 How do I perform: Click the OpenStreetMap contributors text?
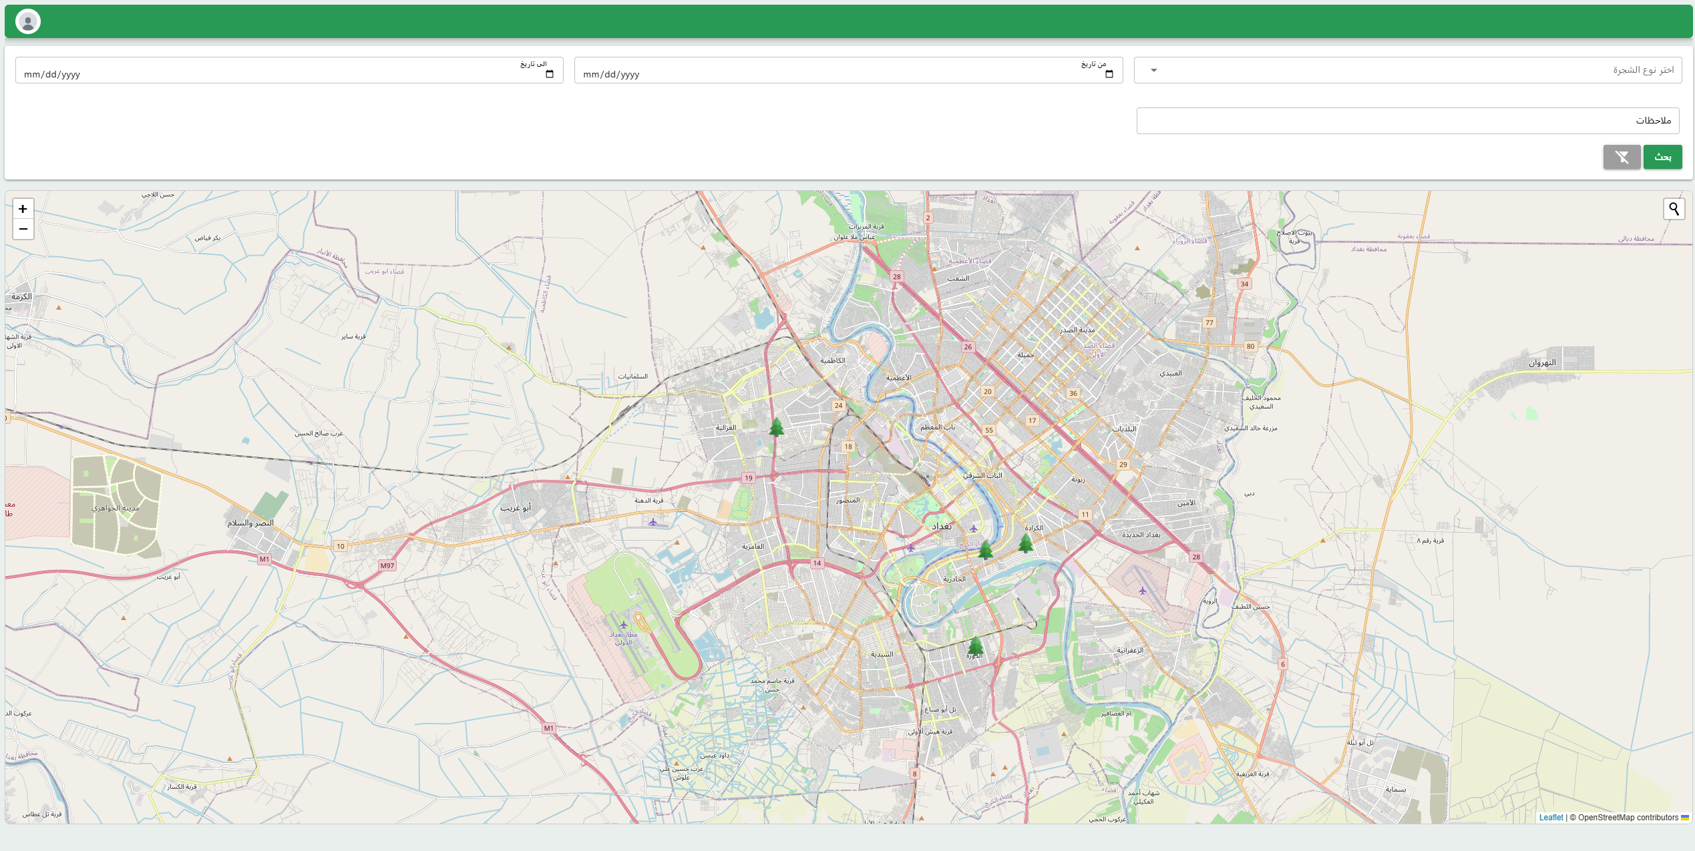pos(1628,818)
